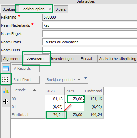Open the Divers tab
The height and width of the screenshot is (138, 137).
pos(60,9)
